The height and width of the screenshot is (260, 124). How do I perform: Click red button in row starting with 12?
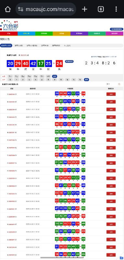(x=111, y=186)
